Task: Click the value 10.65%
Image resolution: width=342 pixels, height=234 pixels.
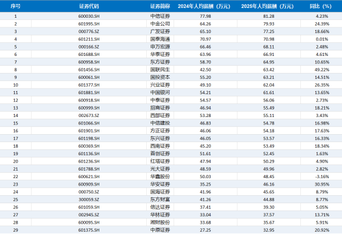Action: 322,62
